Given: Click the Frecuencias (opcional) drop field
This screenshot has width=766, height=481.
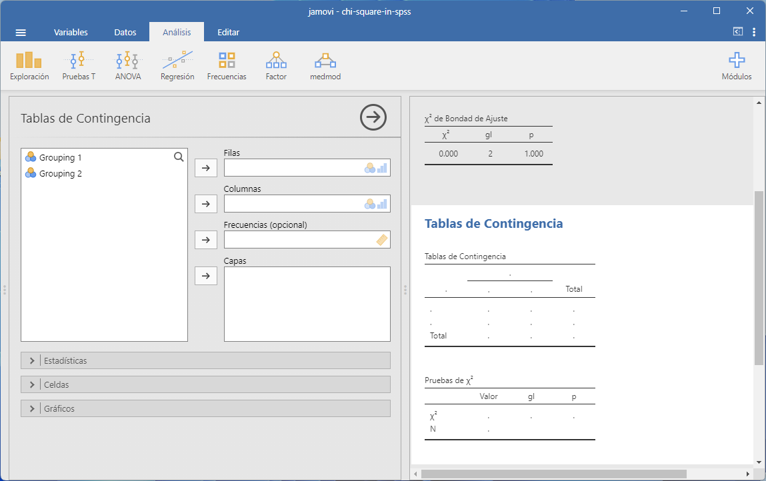Looking at the screenshot, I should [300, 240].
